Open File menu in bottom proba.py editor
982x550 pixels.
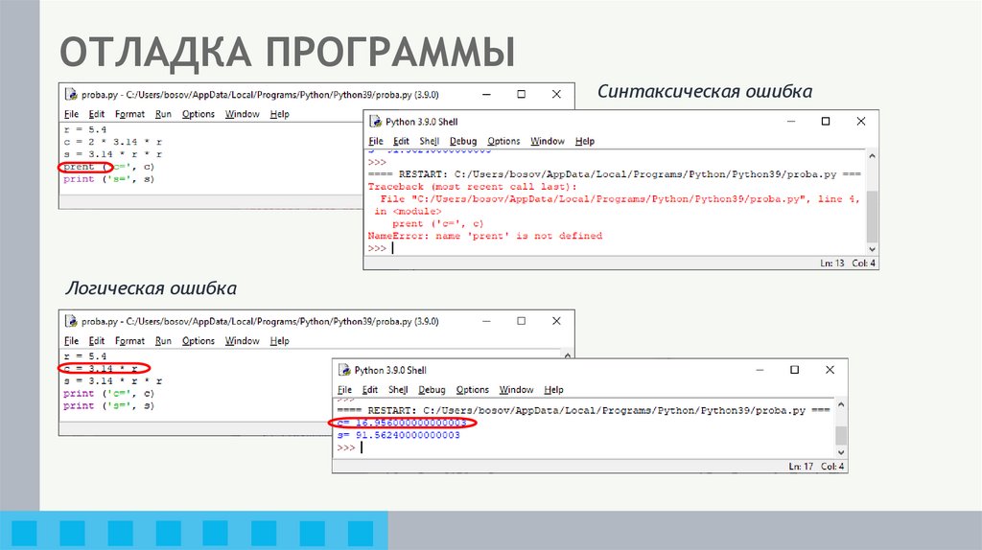pyautogui.click(x=71, y=341)
